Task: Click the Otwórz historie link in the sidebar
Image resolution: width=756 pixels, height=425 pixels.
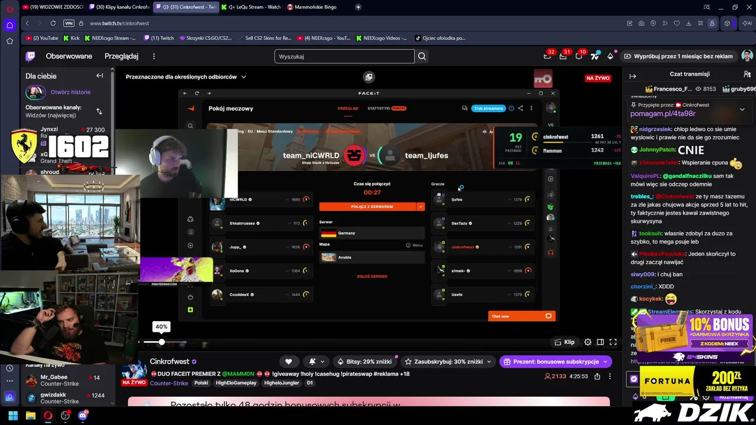Action: pos(70,92)
